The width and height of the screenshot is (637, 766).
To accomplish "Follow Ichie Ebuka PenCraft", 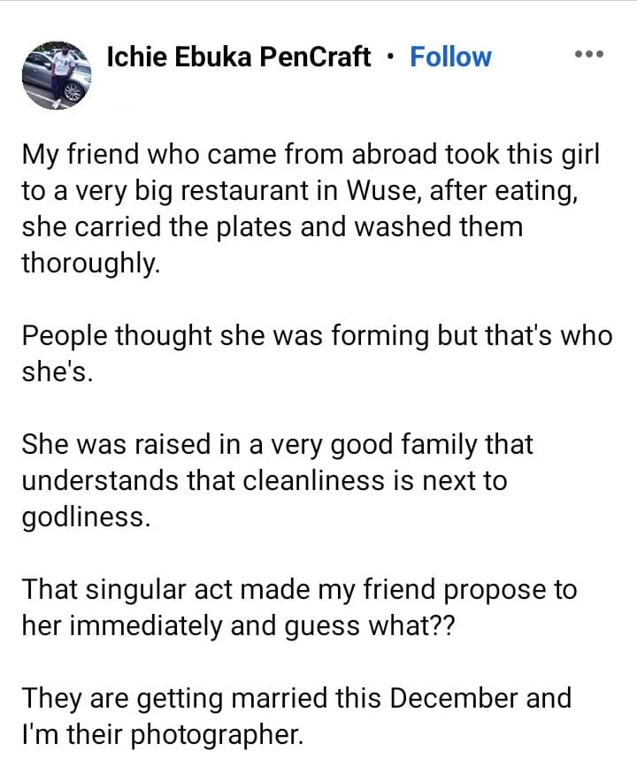I will 450,57.
